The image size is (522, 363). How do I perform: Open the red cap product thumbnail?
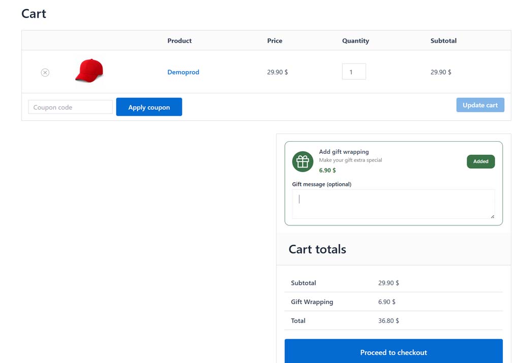[x=89, y=71]
